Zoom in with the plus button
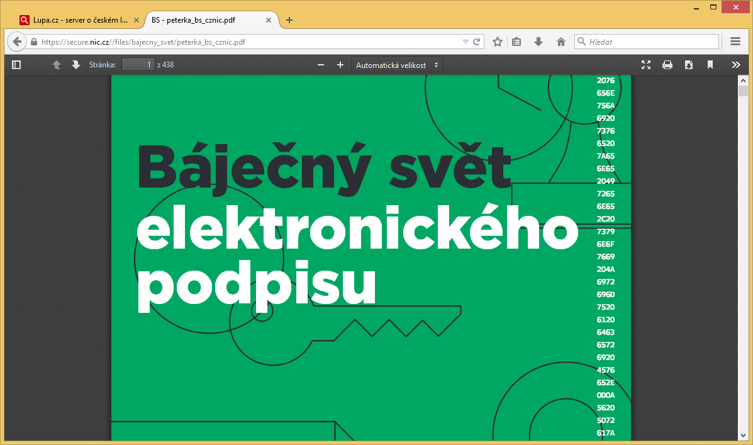This screenshot has height=445, width=753. coord(340,65)
